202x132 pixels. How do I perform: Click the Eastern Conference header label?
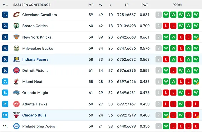pyautogui.click(x=32, y=5)
